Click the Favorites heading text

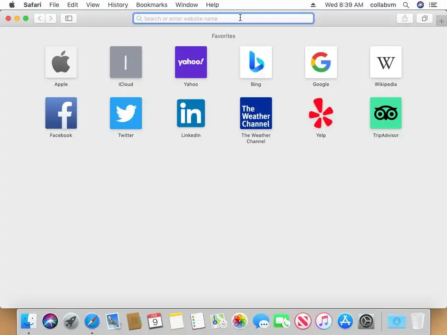pos(223,36)
